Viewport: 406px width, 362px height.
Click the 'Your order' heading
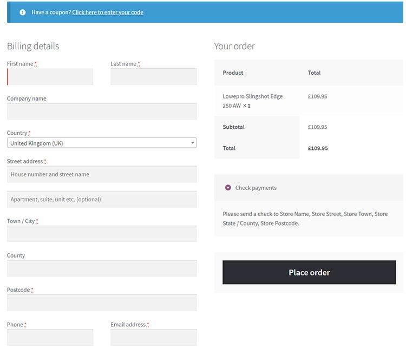234,46
